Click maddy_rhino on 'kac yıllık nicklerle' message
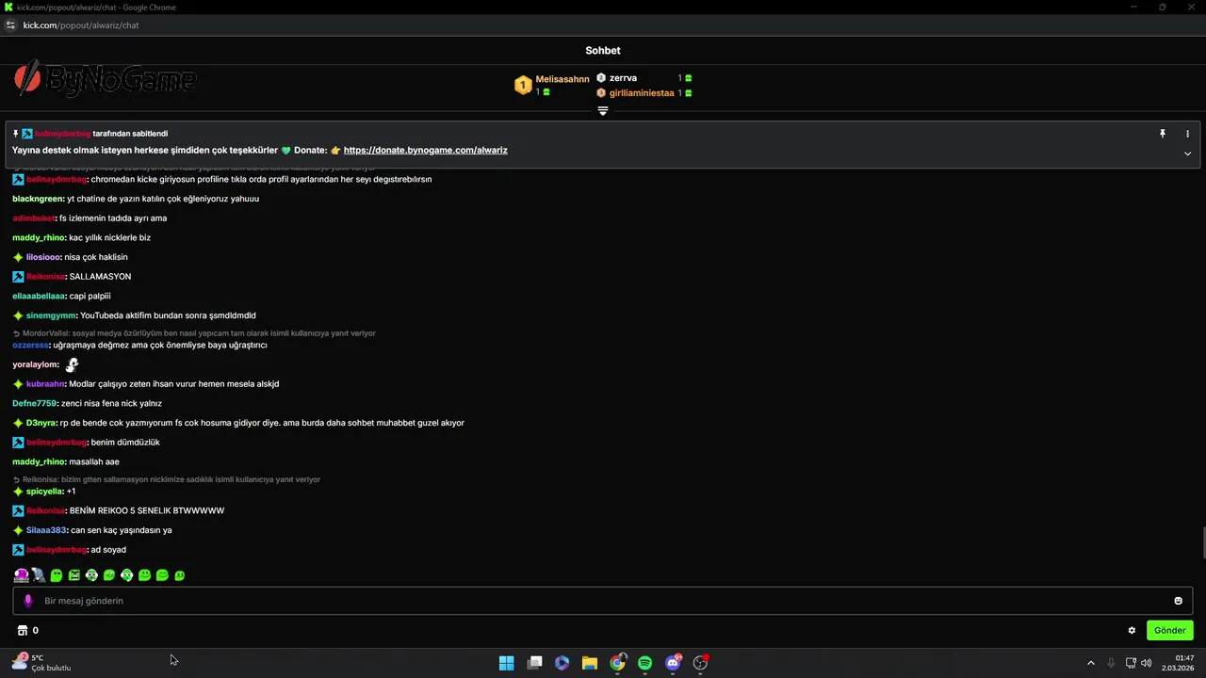The image size is (1206, 678). tap(39, 237)
